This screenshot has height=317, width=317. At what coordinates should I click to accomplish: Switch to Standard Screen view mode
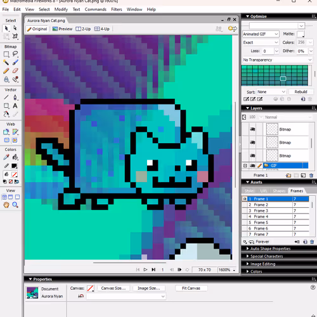click(x=4, y=197)
